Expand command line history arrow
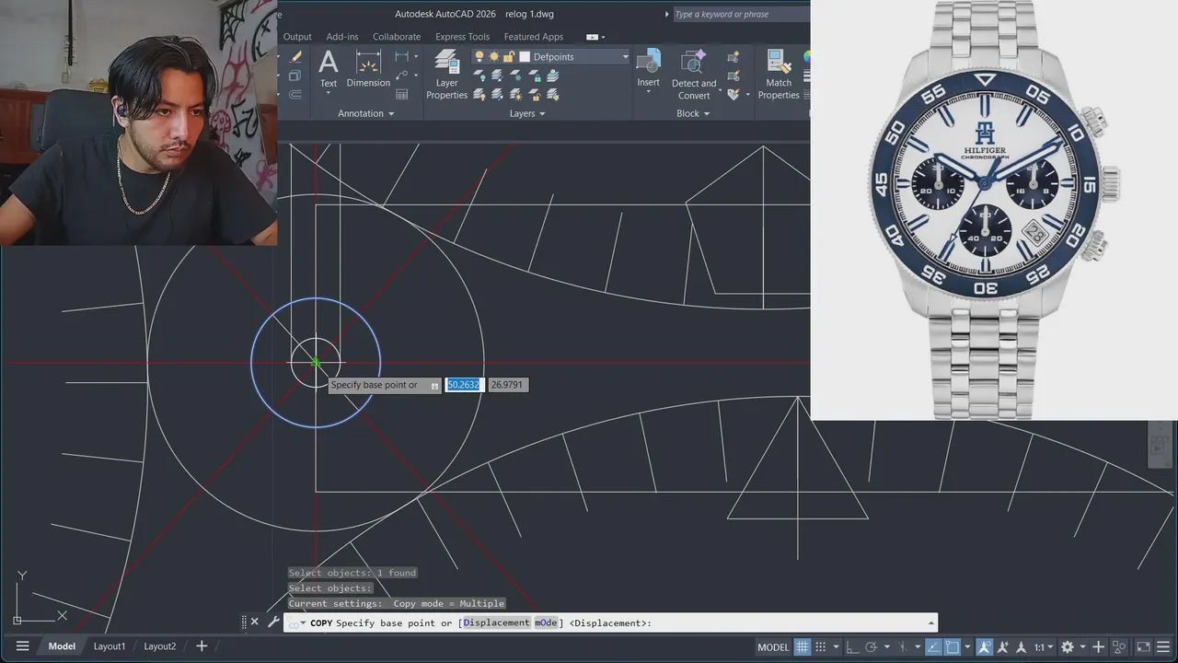Screen dimensions: 1178x663 (930, 623)
